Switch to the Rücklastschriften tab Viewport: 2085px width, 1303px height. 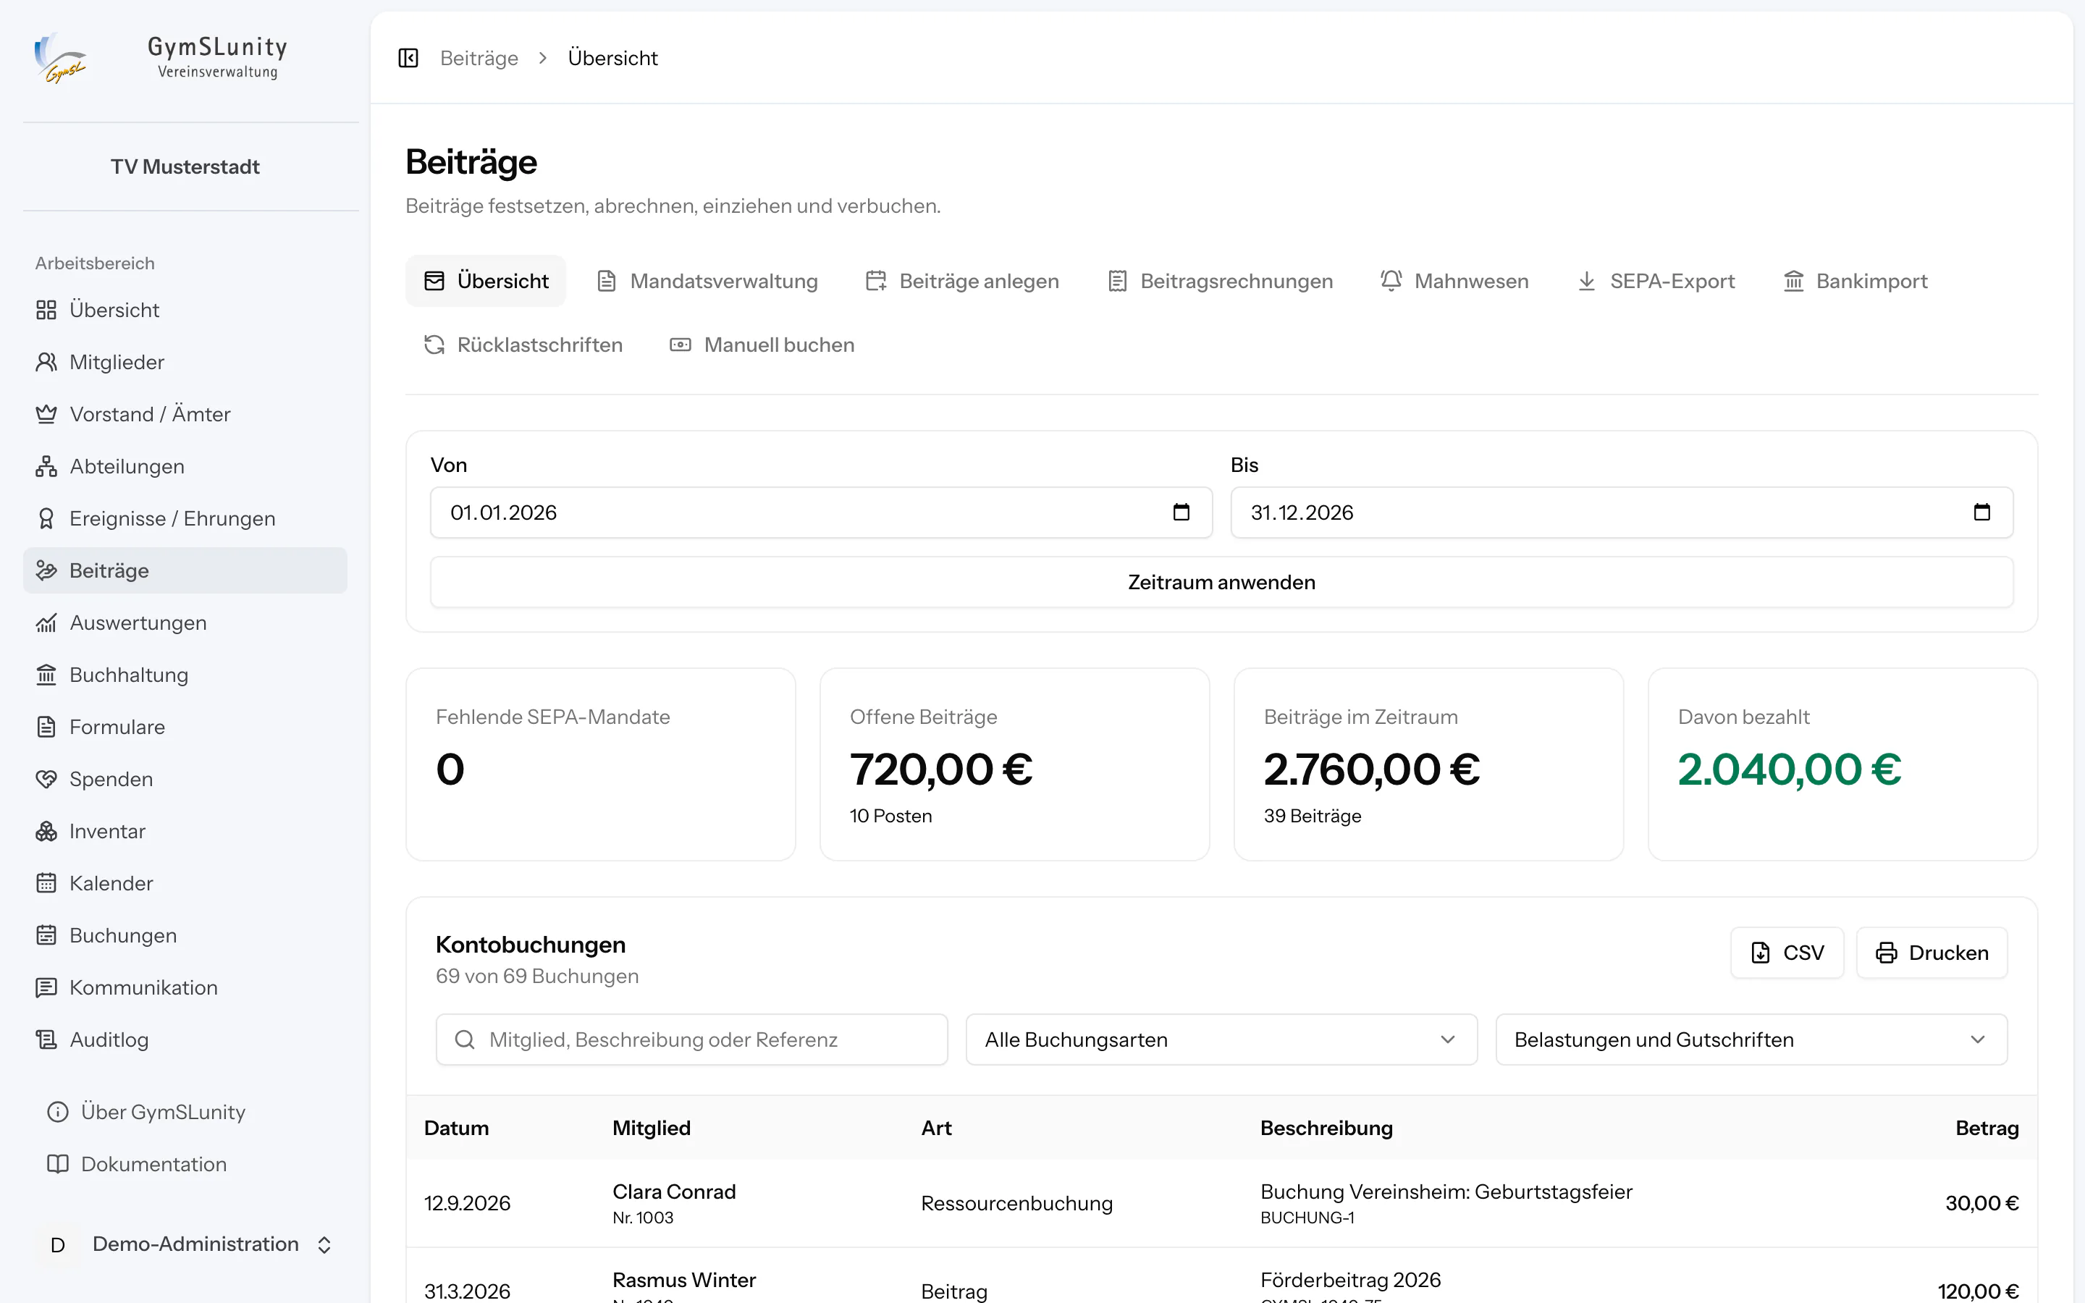point(523,345)
